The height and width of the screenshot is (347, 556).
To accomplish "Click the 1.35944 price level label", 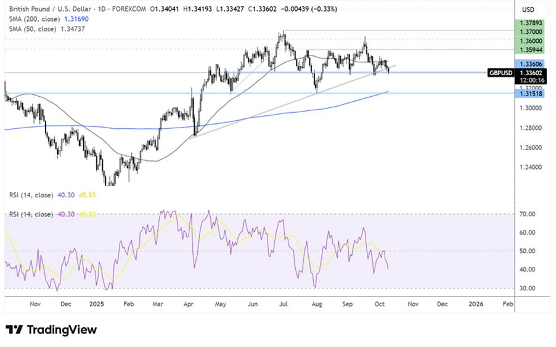I will coord(530,49).
